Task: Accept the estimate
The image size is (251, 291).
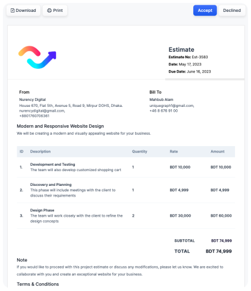Action: (x=205, y=11)
